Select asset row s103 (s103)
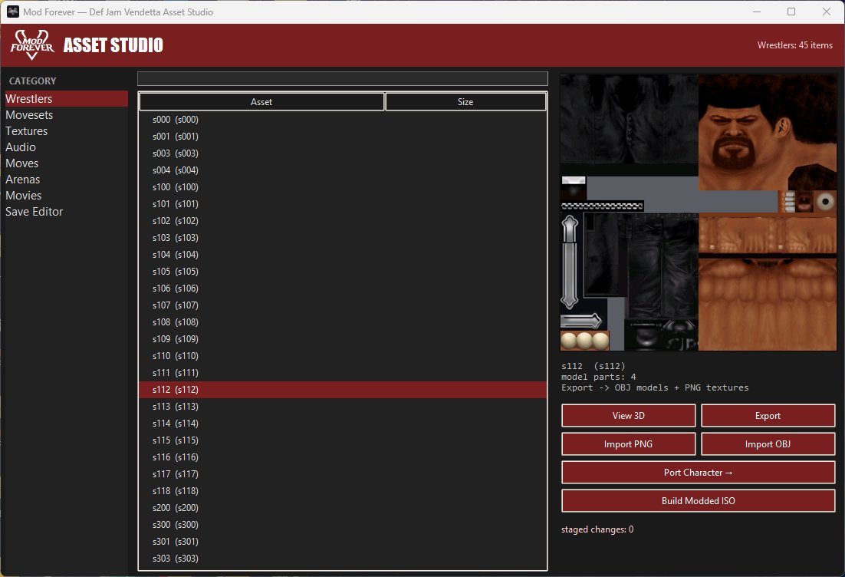Screen dimensions: 845x577 [343, 238]
